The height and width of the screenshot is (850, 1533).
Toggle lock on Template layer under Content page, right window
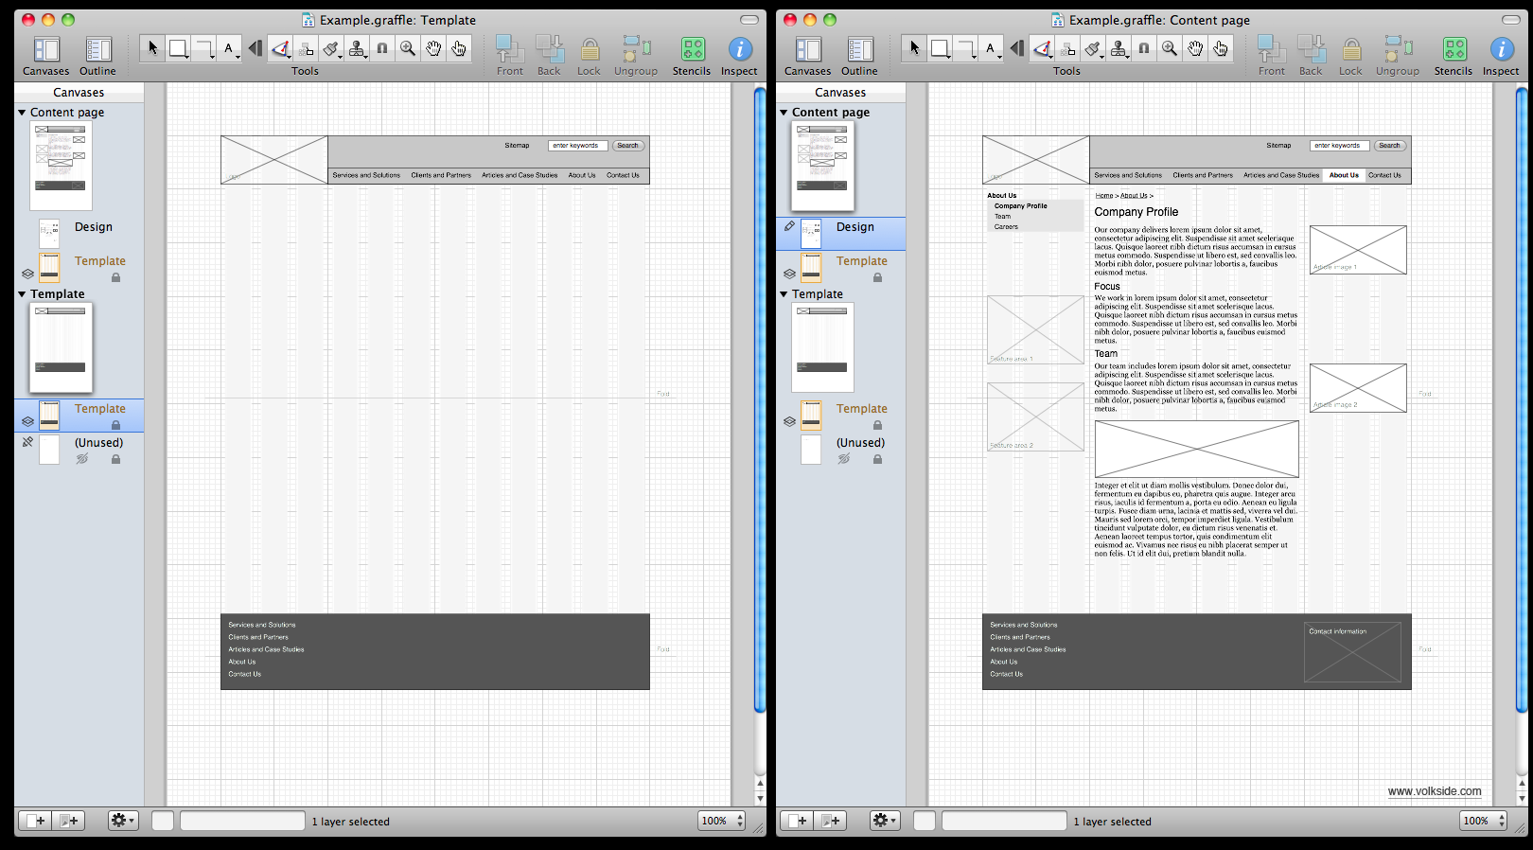(877, 277)
